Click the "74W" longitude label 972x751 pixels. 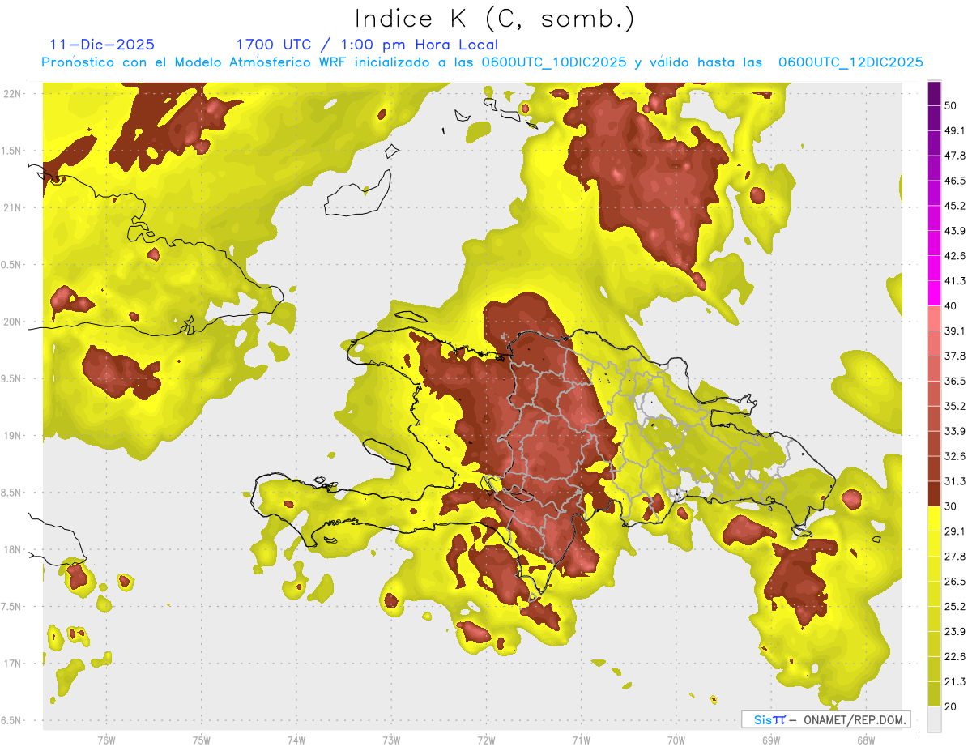coord(296,740)
